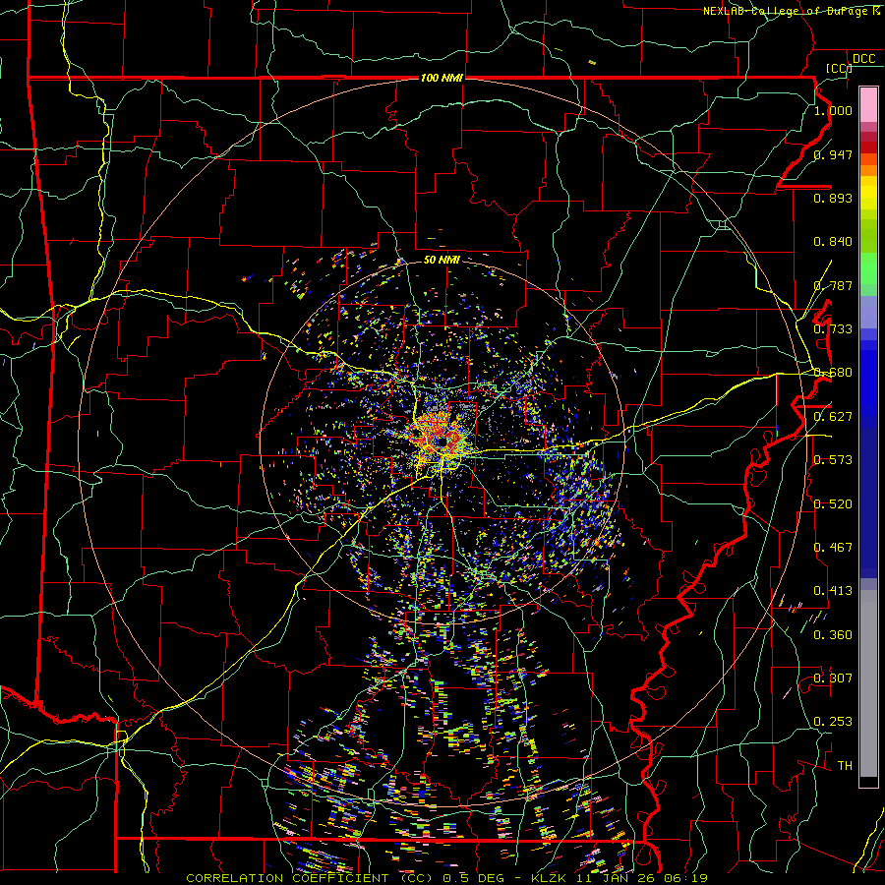Click "CORRELATION COEFFICIENT" in the bottom caption
This screenshot has height=885, width=885.
[289, 878]
